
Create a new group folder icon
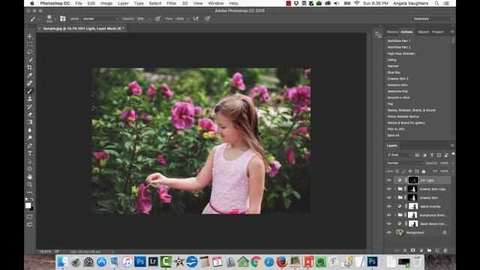click(429, 250)
